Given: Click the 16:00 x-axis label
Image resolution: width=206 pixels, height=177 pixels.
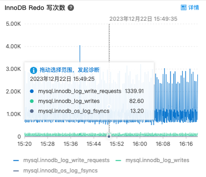Looking at the screenshot, I should click(140, 144).
